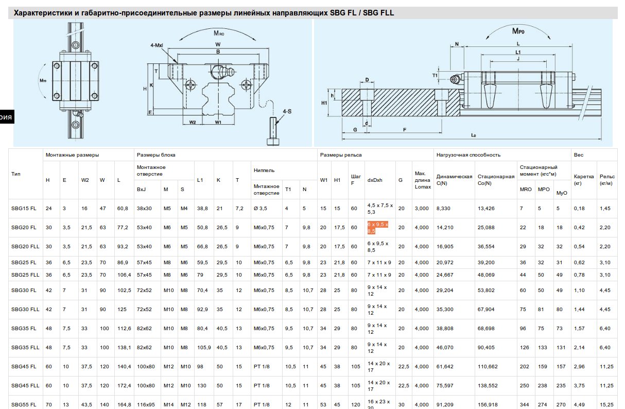Click the '75,597' dynamic load value

[x=445, y=386]
